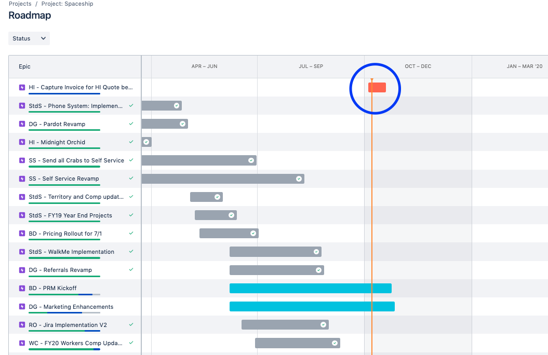Click epic icon for DG - Marketing Enhancements
Screen dimensions: 548x355
pyautogui.click(x=22, y=307)
